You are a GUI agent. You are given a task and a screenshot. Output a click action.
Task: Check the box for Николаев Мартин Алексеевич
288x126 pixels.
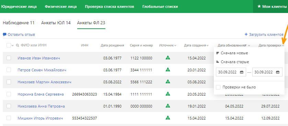point(9,82)
